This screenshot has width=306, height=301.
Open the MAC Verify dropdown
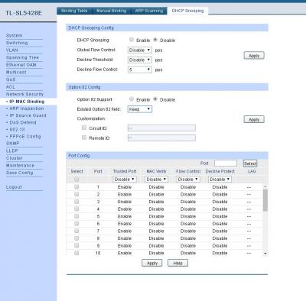(x=156, y=180)
